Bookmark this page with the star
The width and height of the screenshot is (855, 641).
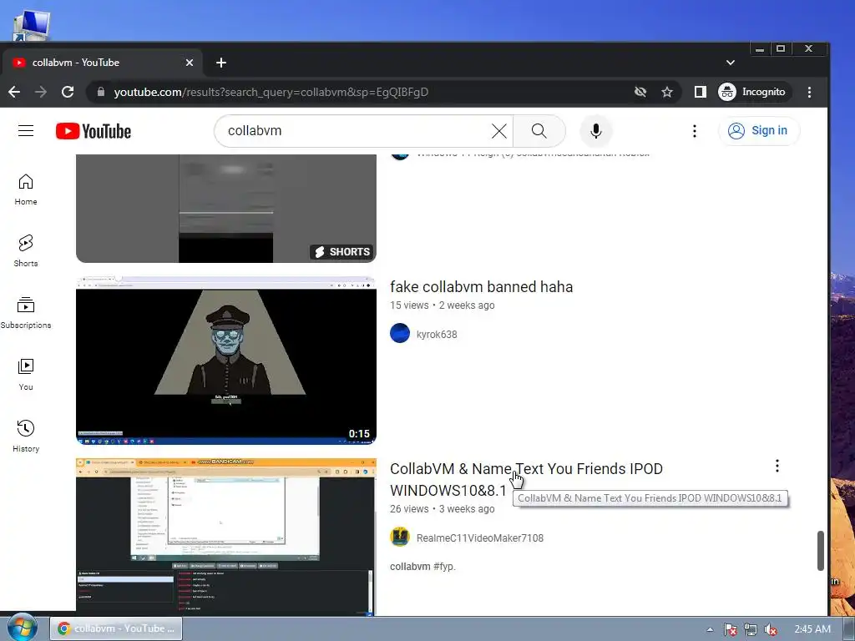click(x=667, y=92)
